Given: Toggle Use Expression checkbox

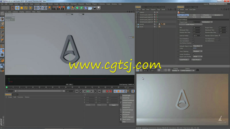Looking at the screenshot, I should click(x=219, y=39).
